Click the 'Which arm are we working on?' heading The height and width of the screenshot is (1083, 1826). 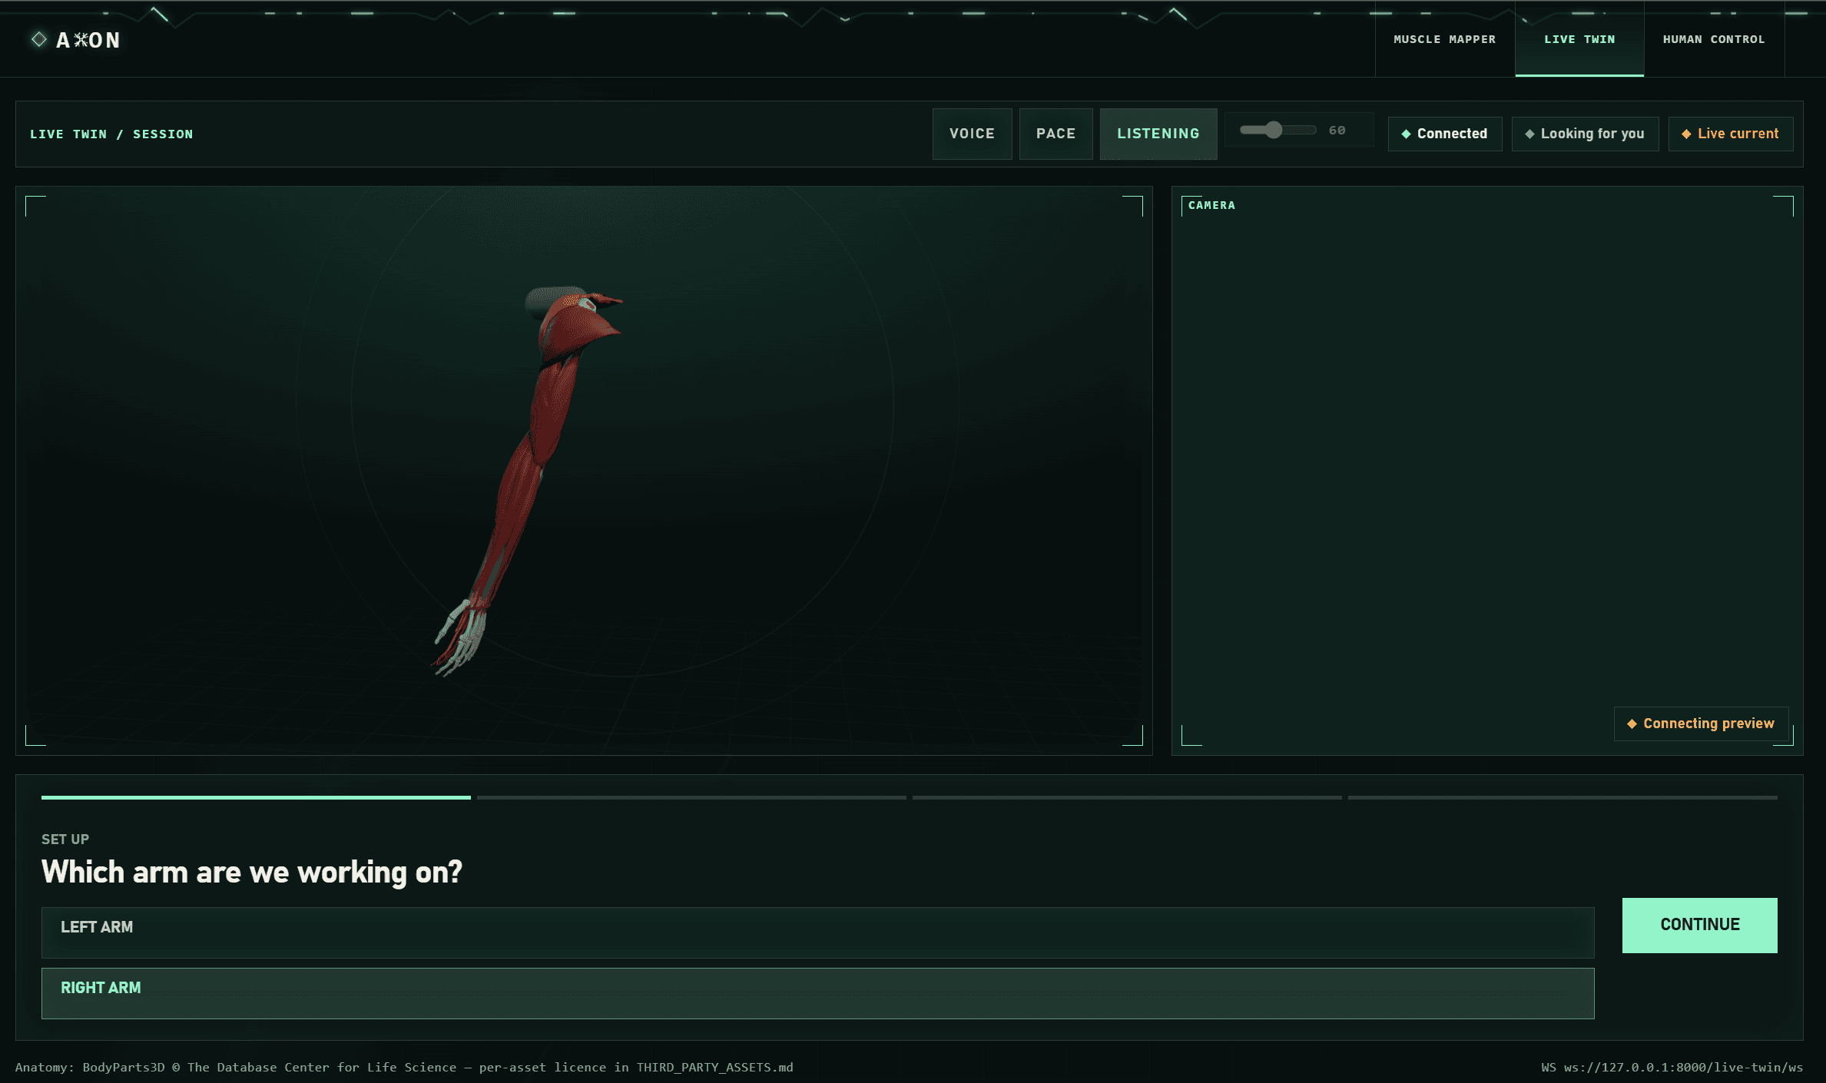(x=252, y=872)
